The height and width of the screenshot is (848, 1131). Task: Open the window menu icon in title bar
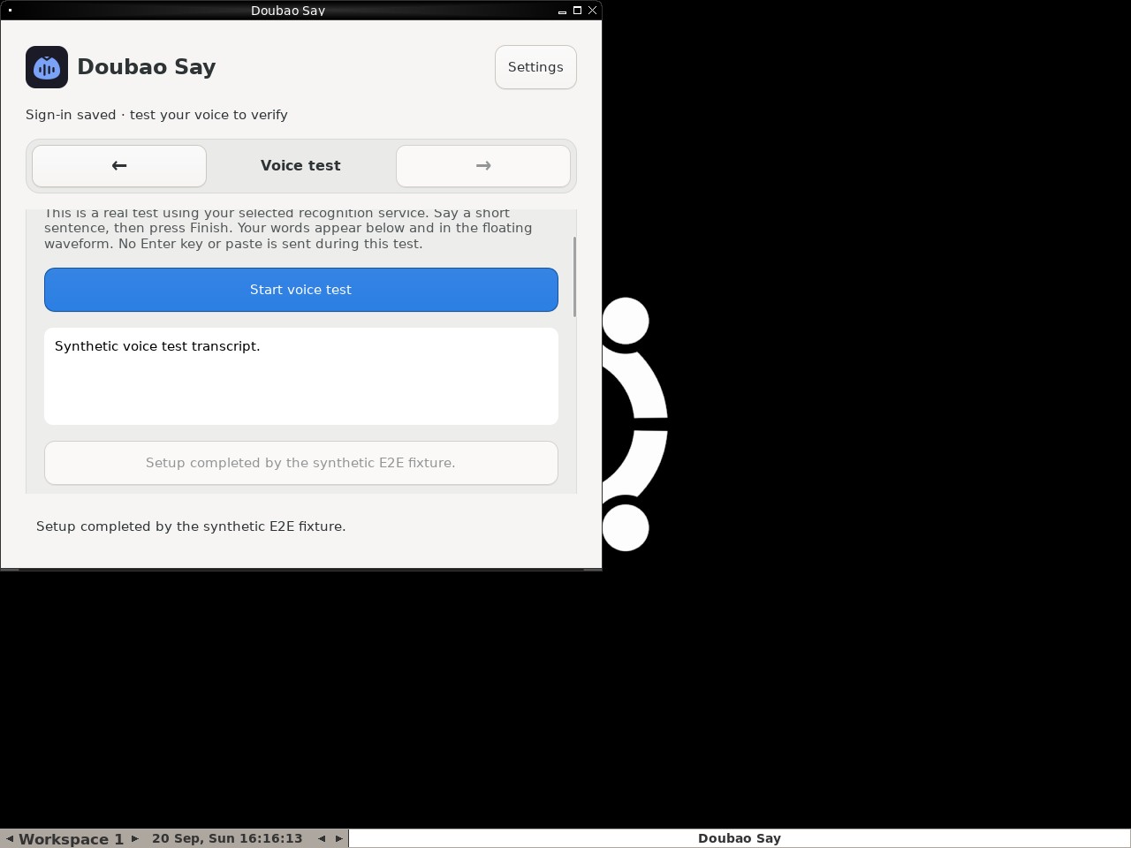point(10,11)
